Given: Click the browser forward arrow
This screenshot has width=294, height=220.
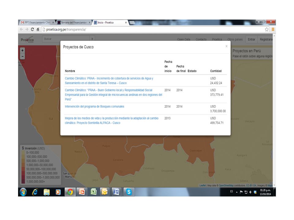Looking at the screenshot, I should (27, 29).
